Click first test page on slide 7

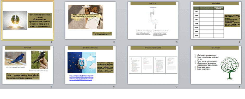pos(135,65)
